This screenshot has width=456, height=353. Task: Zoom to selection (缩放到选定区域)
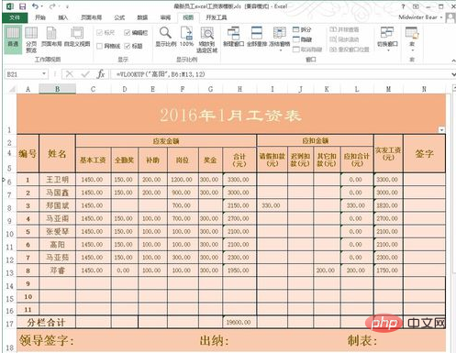(206, 39)
